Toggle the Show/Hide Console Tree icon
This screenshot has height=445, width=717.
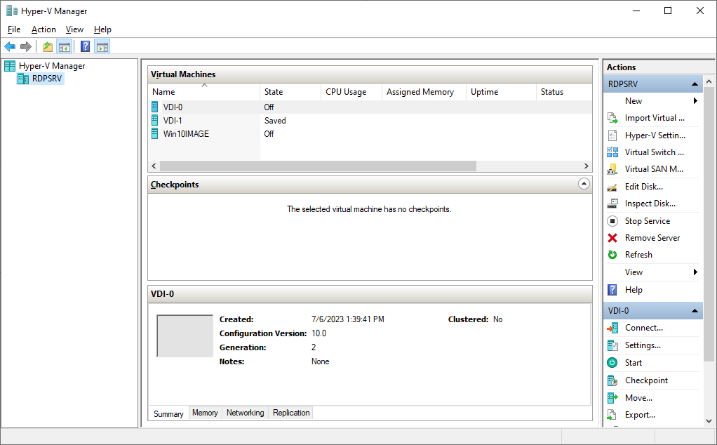[x=65, y=46]
